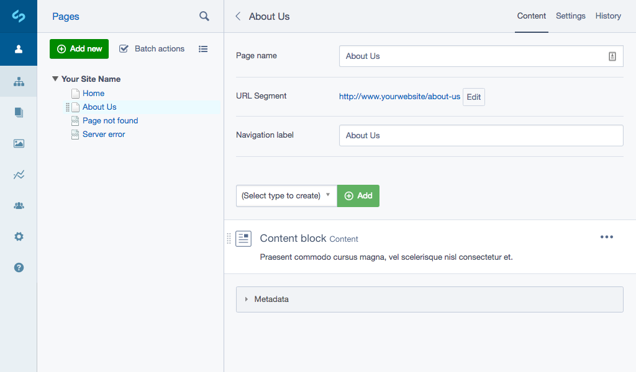Switch to the History tab
The image size is (636, 372).
click(607, 16)
